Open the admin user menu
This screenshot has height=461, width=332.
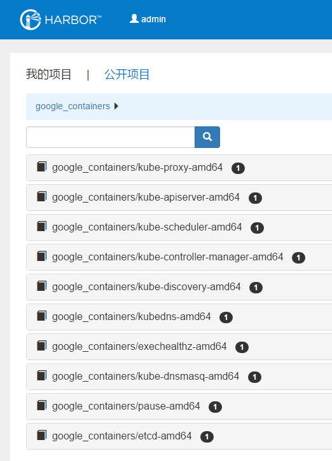tap(148, 19)
